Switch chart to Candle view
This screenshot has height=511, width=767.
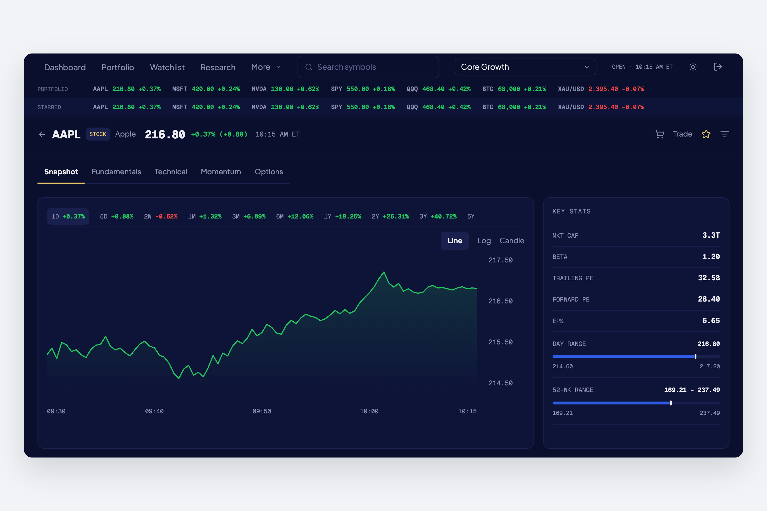click(512, 241)
